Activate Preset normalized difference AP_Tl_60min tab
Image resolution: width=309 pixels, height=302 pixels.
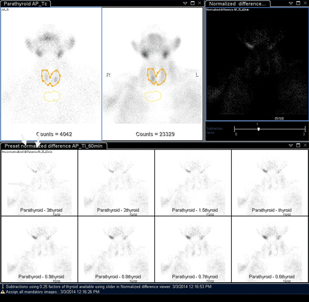coord(54,146)
